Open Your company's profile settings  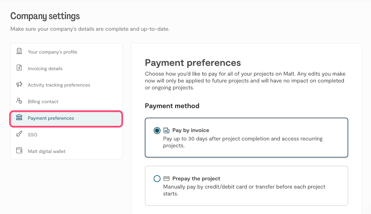point(52,52)
